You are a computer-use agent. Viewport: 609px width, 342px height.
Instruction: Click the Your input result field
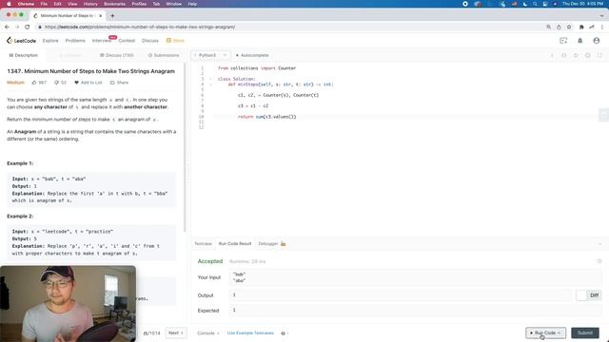click(415, 277)
